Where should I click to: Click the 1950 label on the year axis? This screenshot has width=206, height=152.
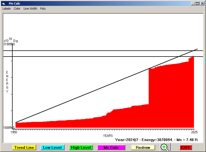(x=14, y=132)
